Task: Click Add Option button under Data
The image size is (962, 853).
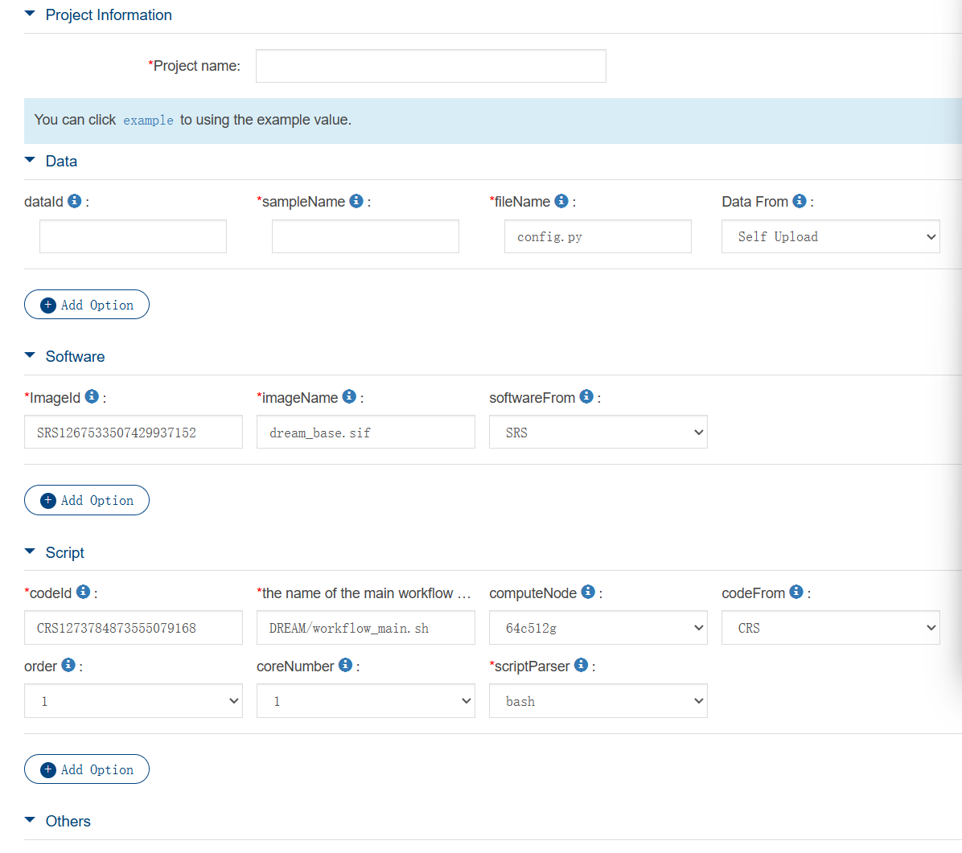Action: pos(87,305)
